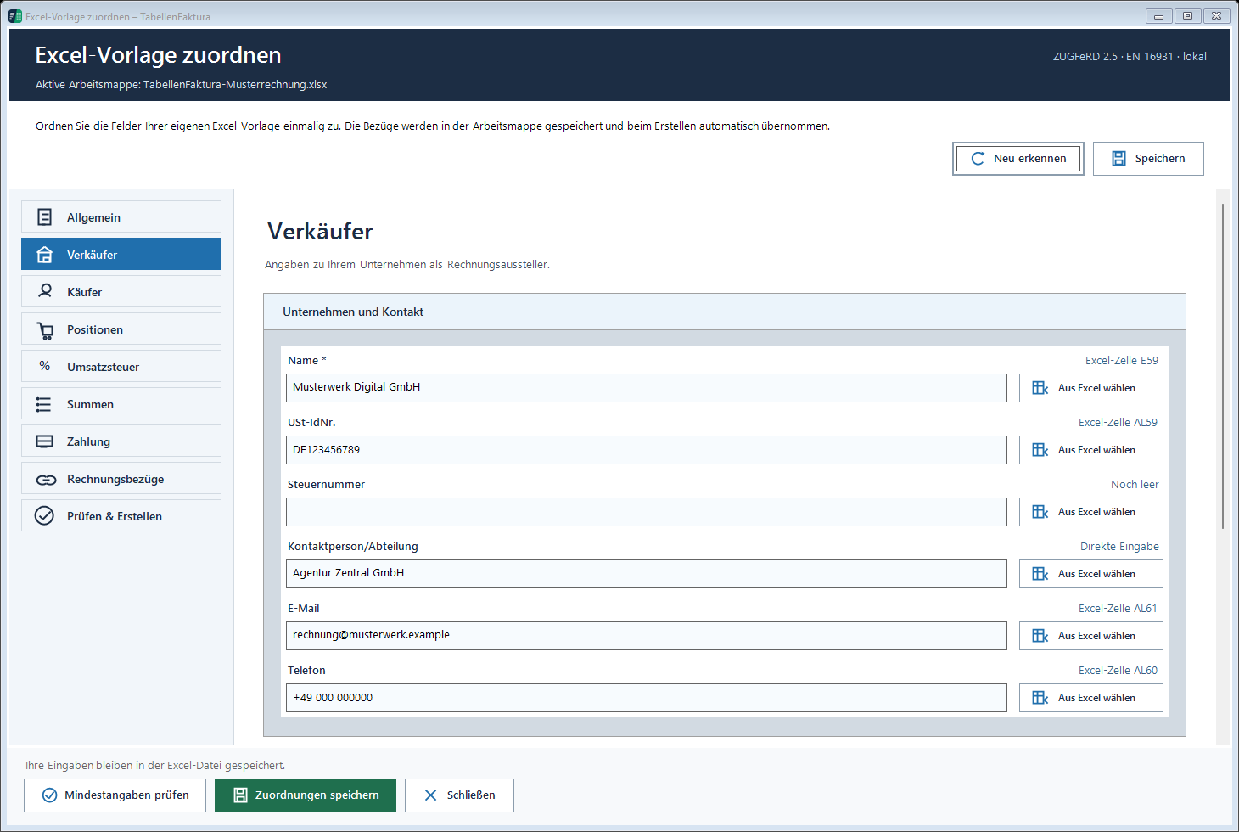Click Mindestangaben prüfen button
This screenshot has width=1239, height=832.
115,795
